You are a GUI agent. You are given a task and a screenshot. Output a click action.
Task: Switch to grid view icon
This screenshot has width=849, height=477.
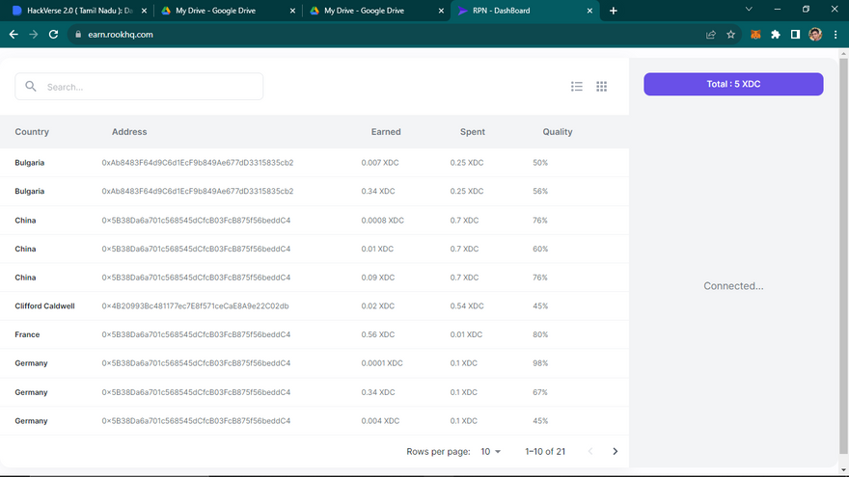coord(602,87)
